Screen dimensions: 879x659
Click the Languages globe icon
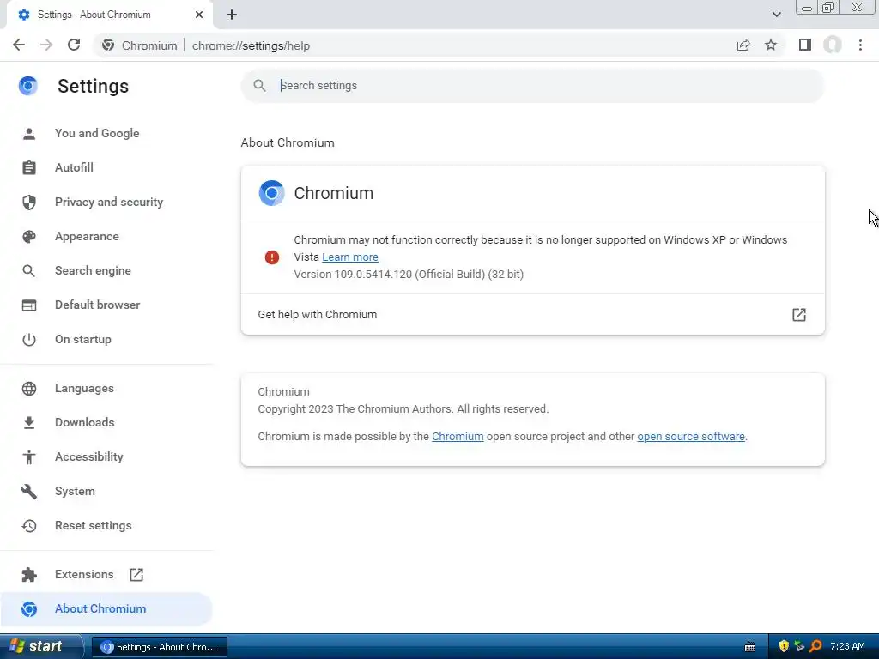[x=29, y=389]
